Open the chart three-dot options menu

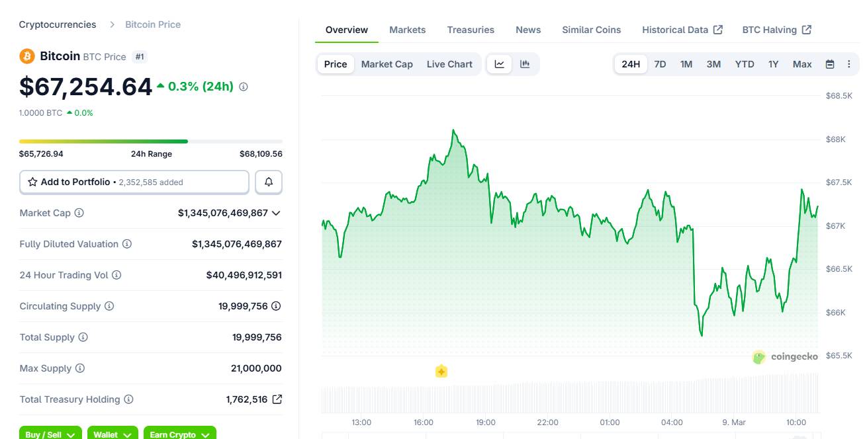(x=848, y=64)
